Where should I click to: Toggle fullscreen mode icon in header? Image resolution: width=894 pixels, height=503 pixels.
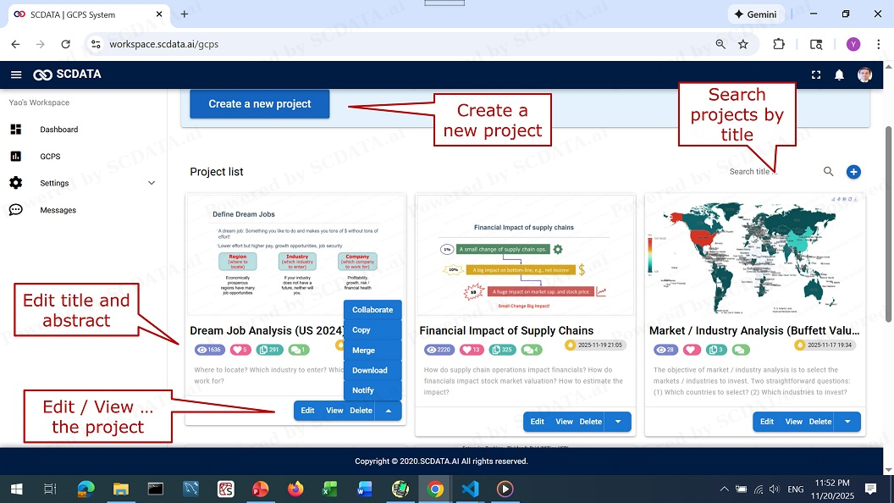click(816, 75)
